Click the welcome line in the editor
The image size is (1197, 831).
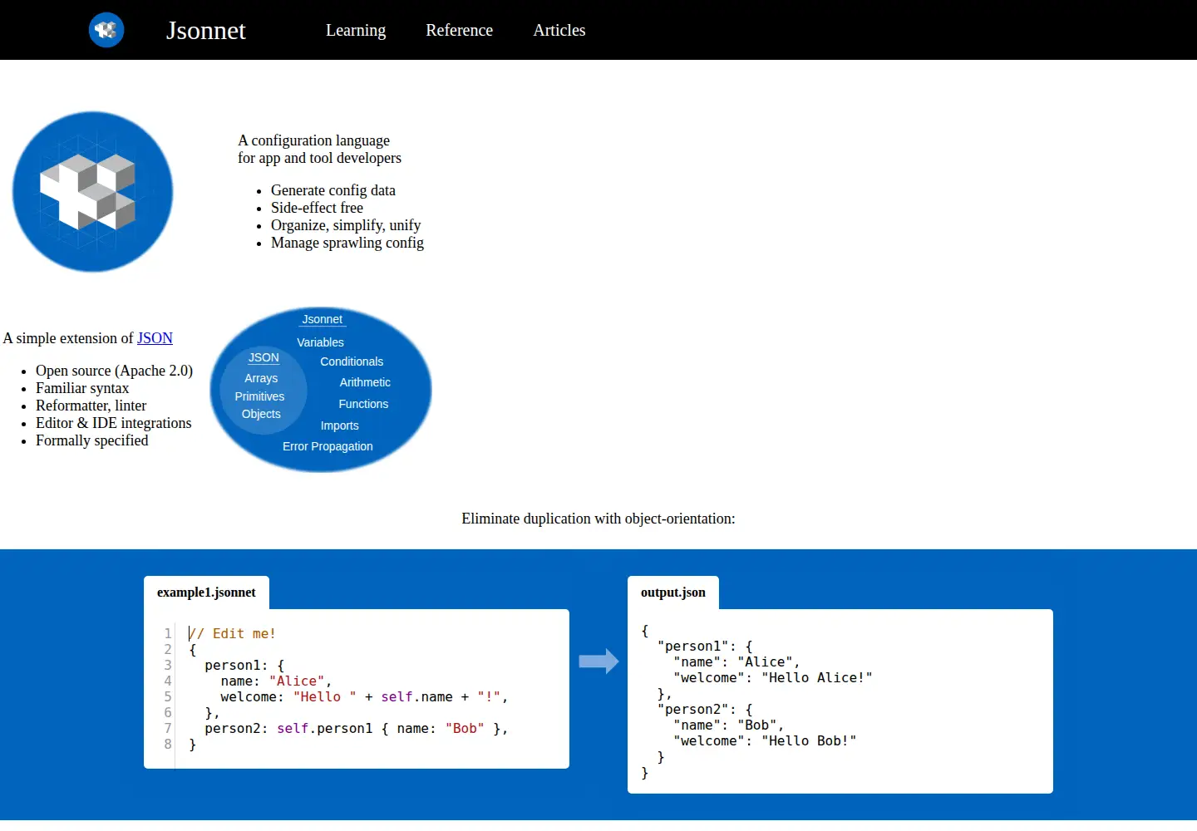tap(364, 697)
